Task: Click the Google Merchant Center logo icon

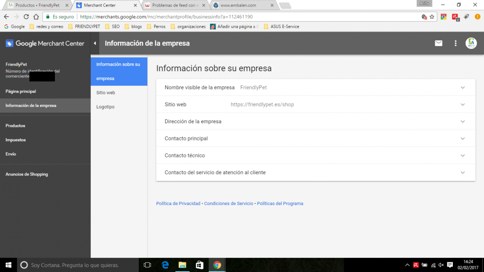Action: (10, 44)
